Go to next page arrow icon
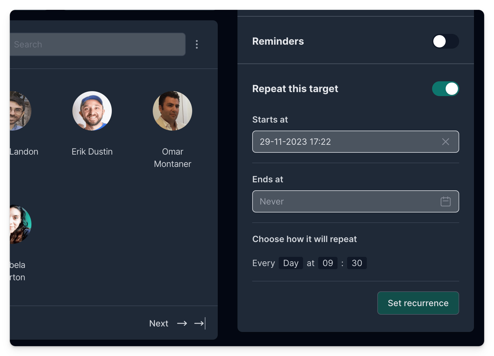Screen dimensions: 494x356 pos(182,323)
